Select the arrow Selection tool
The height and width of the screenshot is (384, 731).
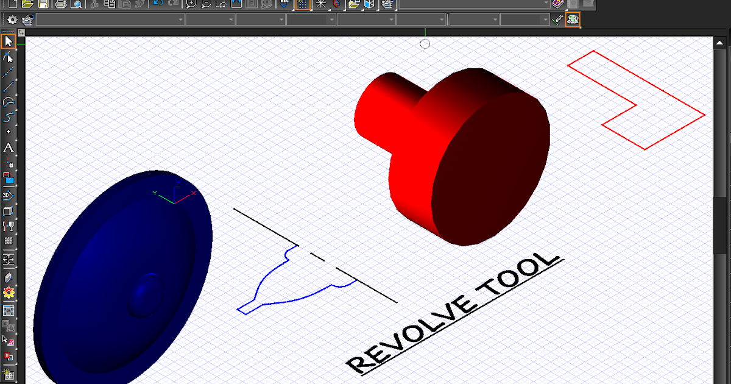pos(9,41)
